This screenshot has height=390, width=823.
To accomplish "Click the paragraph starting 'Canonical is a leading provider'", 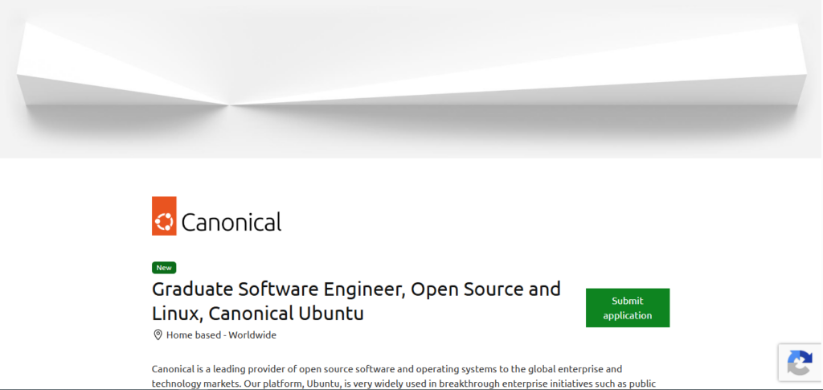I will click(x=403, y=376).
